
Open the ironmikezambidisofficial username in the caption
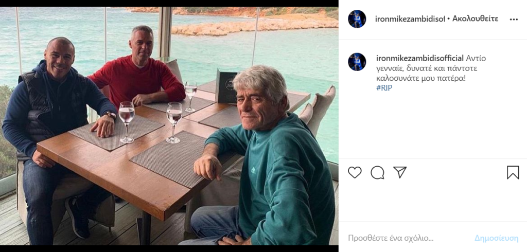(420, 58)
